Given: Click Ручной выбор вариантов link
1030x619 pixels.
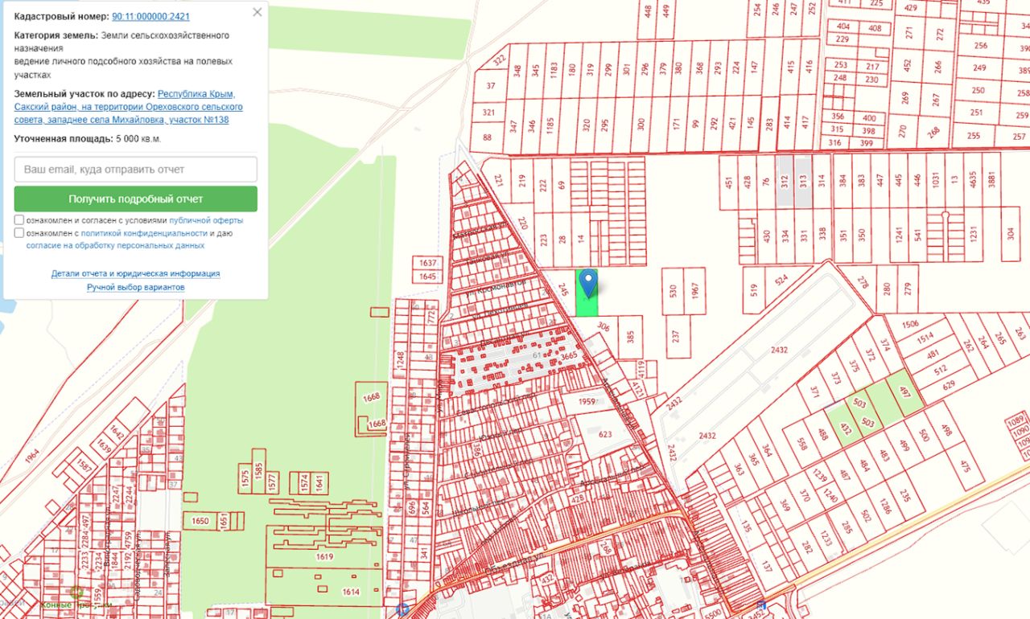Looking at the screenshot, I should pyautogui.click(x=135, y=287).
